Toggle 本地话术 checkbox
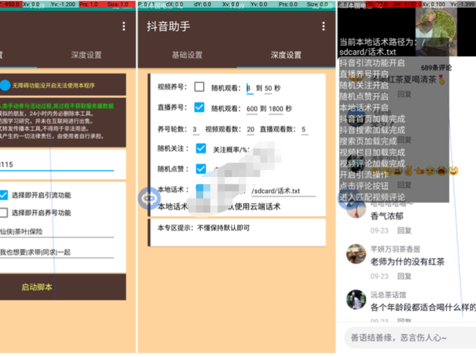The height and width of the screenshot is (357, 476). coord(202,190)
